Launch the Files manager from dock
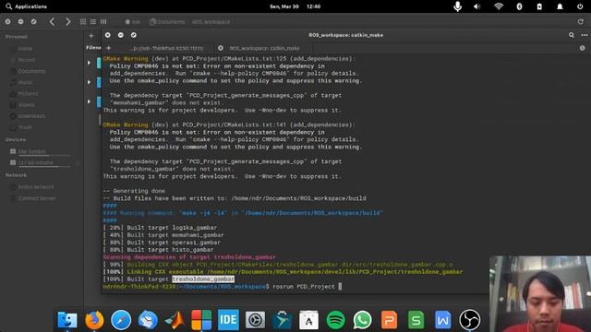This screenshot has width=591, height=332. coord(67,320)
